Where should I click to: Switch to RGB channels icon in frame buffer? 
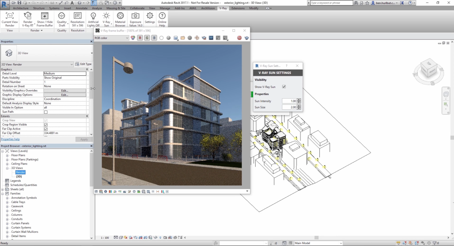133,38
